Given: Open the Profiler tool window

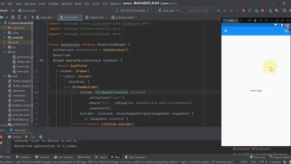Looking at the screenshot, I should [x=84, y=157].
